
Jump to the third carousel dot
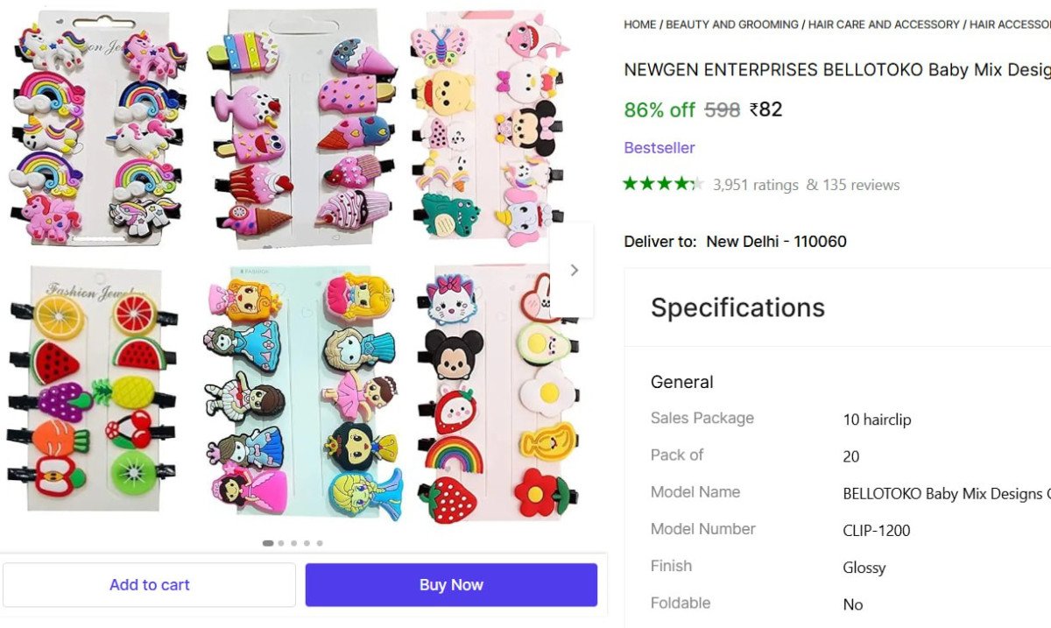click(x=294, y=543)
